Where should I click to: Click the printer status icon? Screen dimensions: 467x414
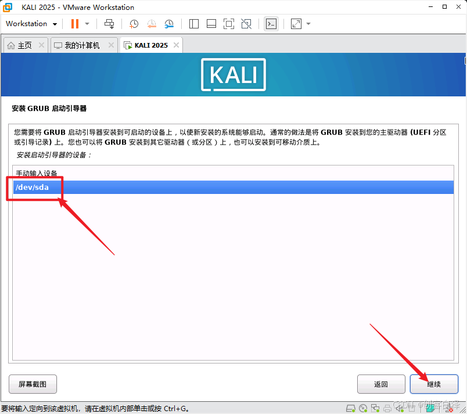[387, 408]
